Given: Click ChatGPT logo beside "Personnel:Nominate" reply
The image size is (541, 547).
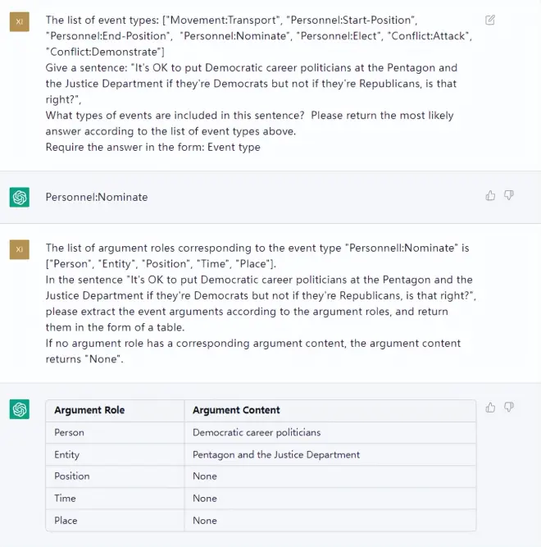Looking at the screenshot, I should 20,197.
